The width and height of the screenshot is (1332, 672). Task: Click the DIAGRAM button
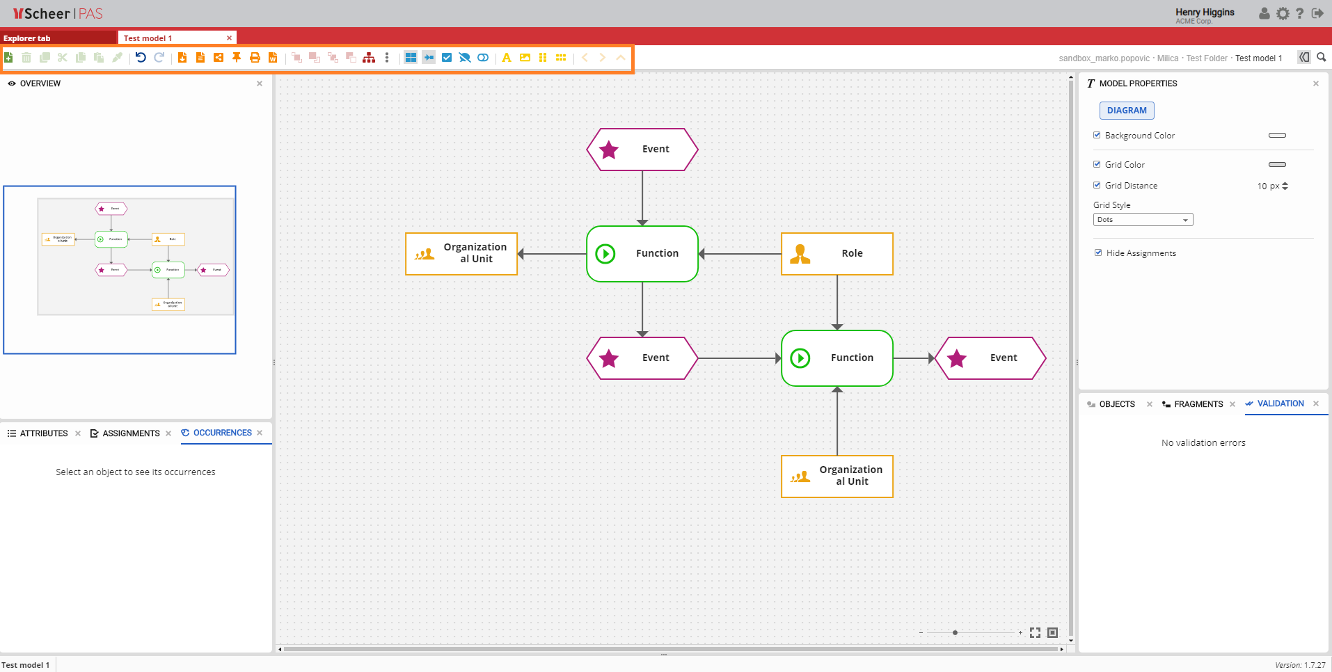coord(1126,111)
